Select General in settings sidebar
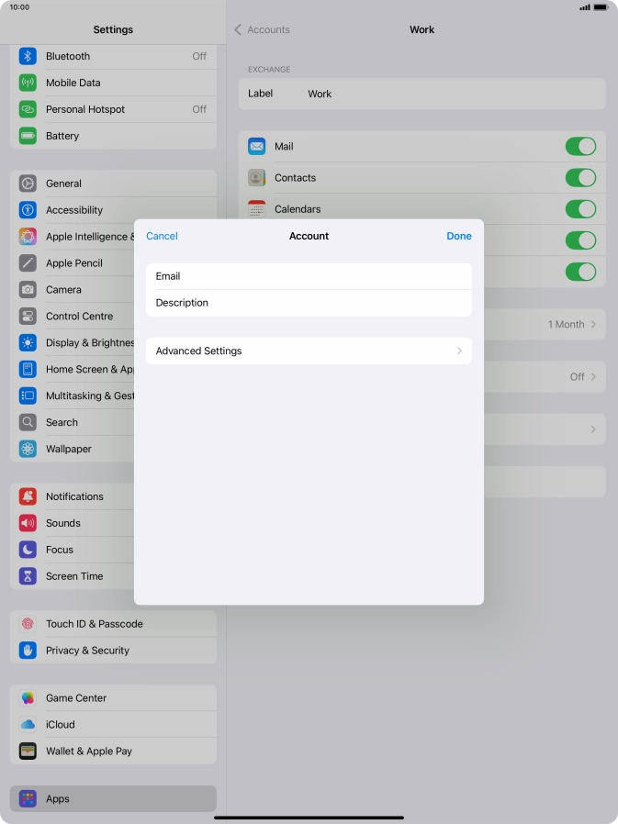The image size is (618, 824). pyautogui.click(x=63, y=184)
